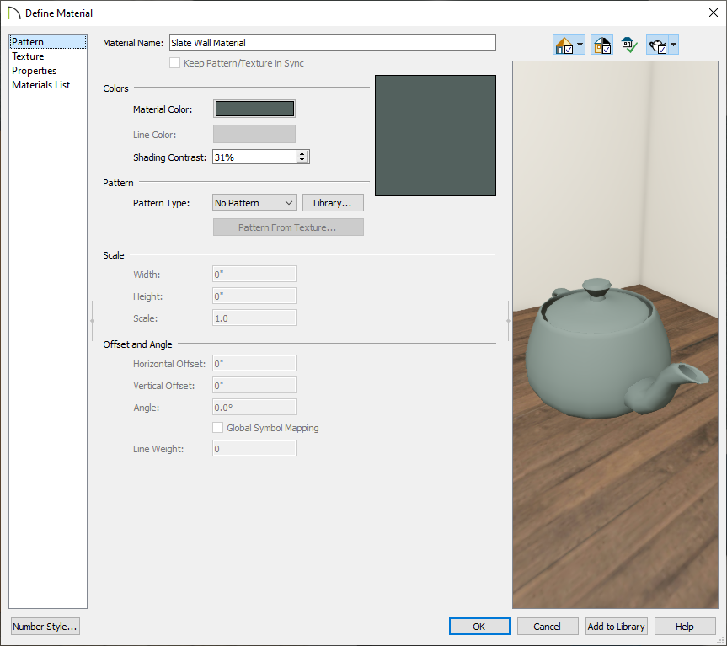Select the cross-section house preview icon
The height and width of the screenshot is (646, 727).
(601, 45)
